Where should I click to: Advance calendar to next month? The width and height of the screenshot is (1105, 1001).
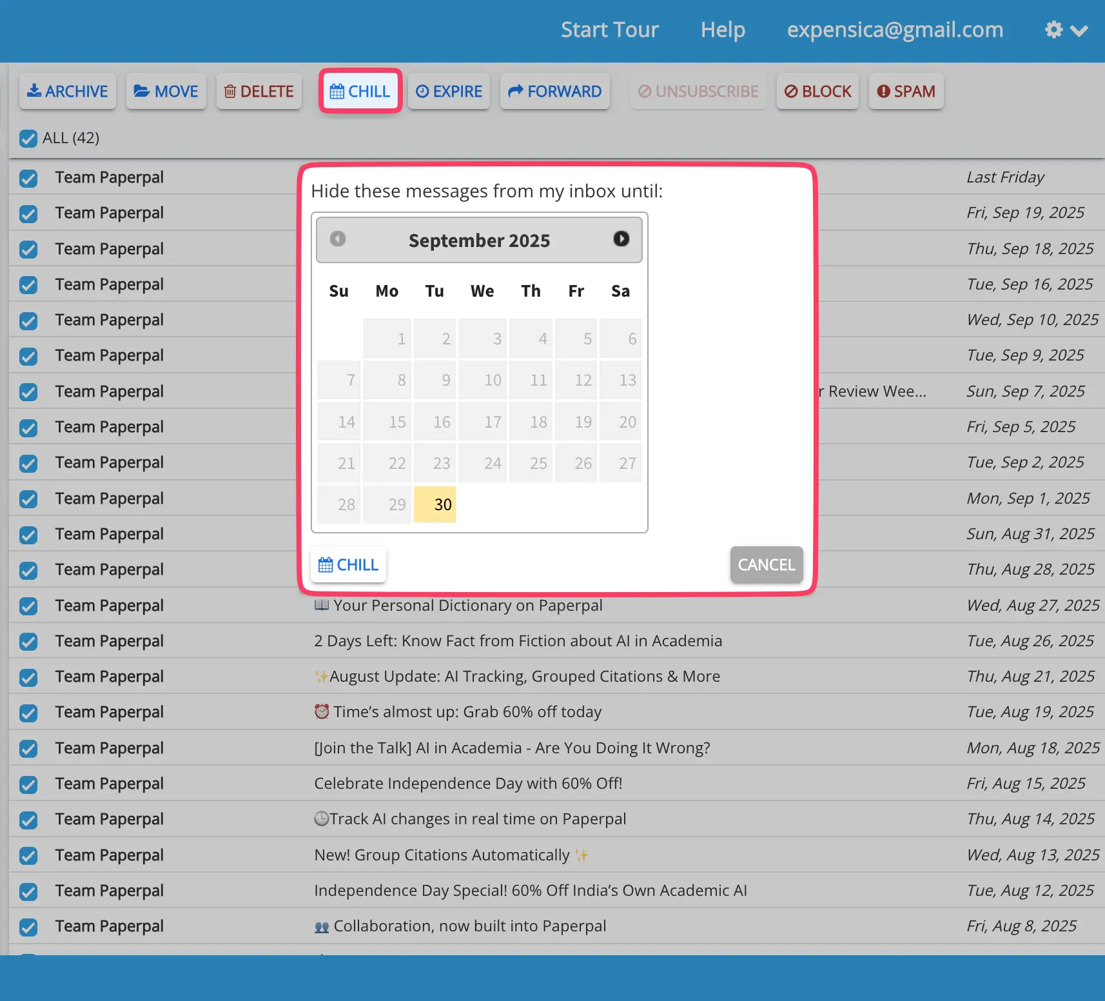pos(621,239)
